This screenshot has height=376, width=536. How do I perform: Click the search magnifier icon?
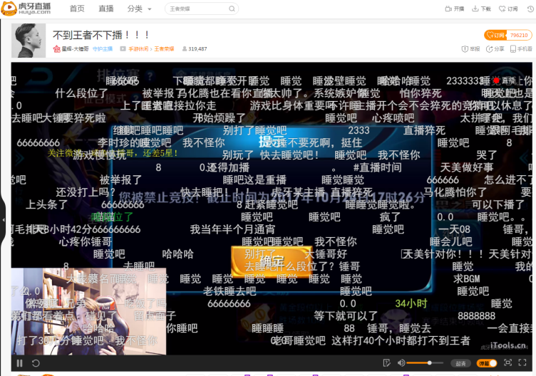click(x=232, y=9)
